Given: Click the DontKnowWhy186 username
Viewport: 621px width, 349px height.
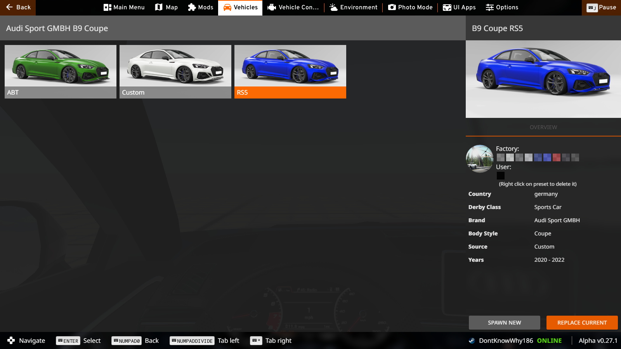Looking at the screenshot, I should click(506, 340).
